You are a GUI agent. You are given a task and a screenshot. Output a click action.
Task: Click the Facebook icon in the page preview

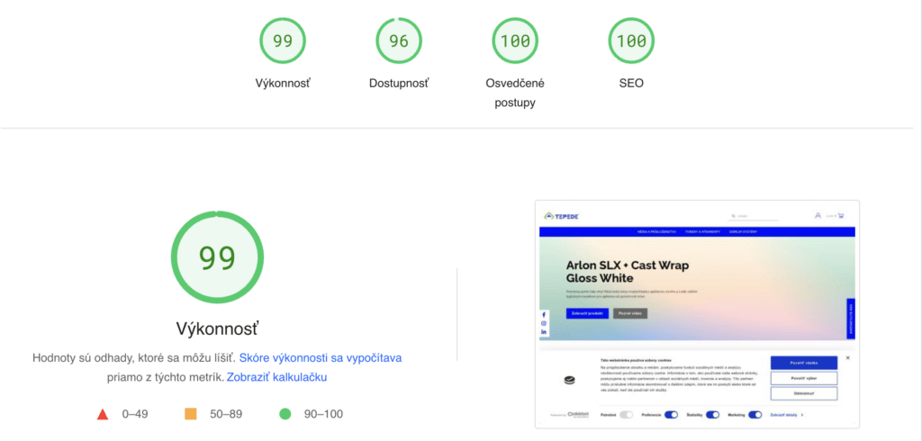click(544, 314)
